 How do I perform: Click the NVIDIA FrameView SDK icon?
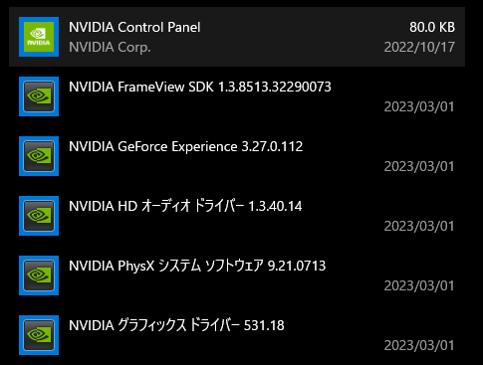pyautogui.click(x=39, y=96)
